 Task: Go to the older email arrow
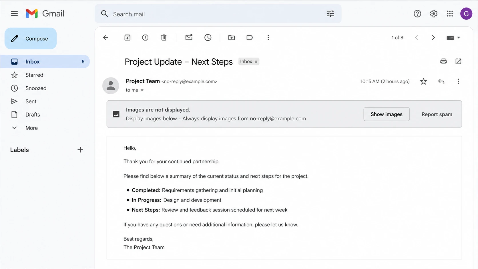pos(433,37)
